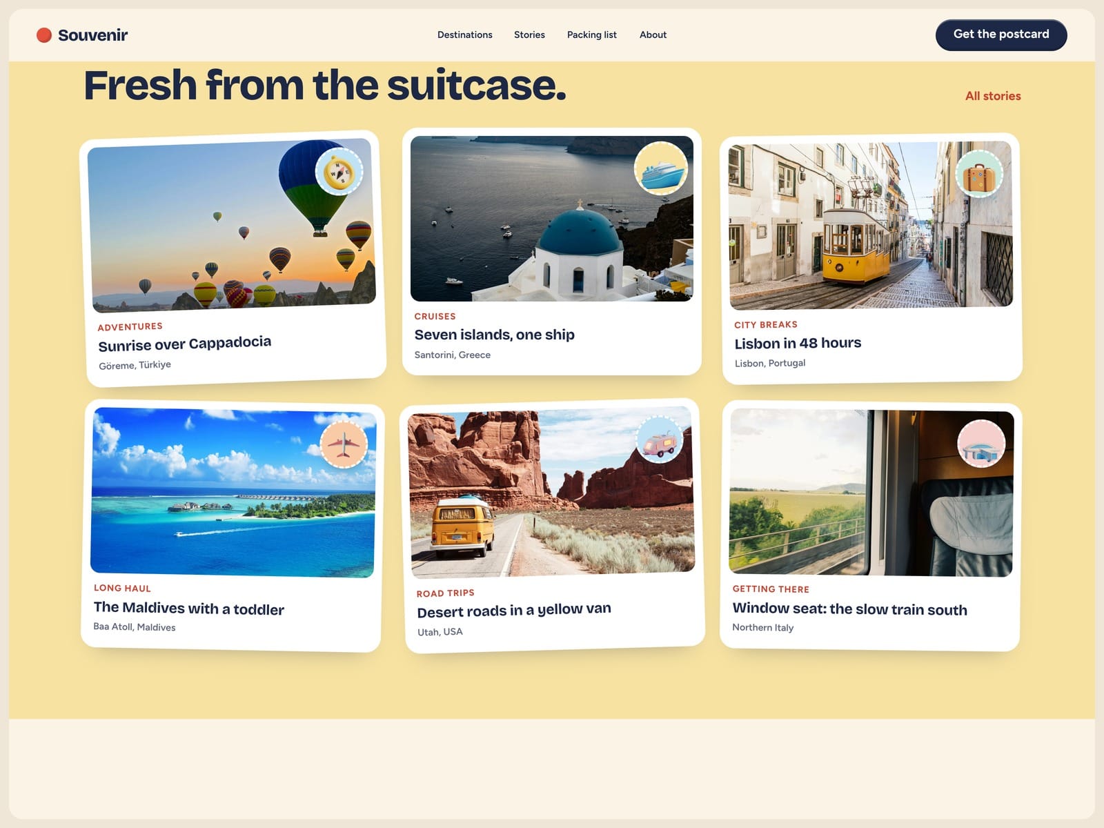Open Desert roads in a yellow van
Image resolution: width=1104 pixels, height=828 pixels.
tap(514, 610)
